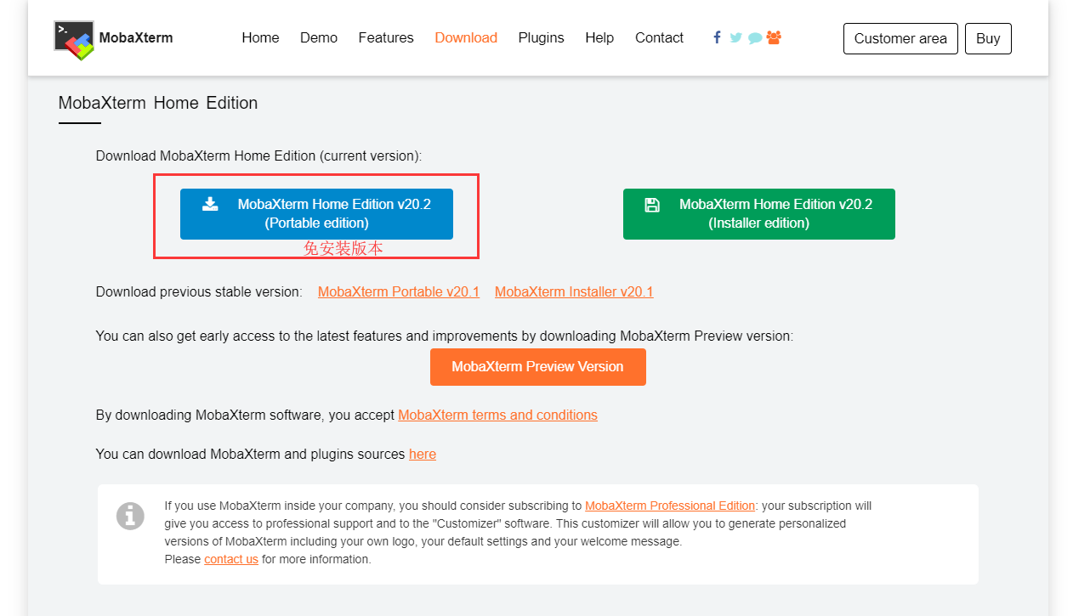Click the 'here' sources link
This screenshot has height=616, width=1073.
[423, 454]
